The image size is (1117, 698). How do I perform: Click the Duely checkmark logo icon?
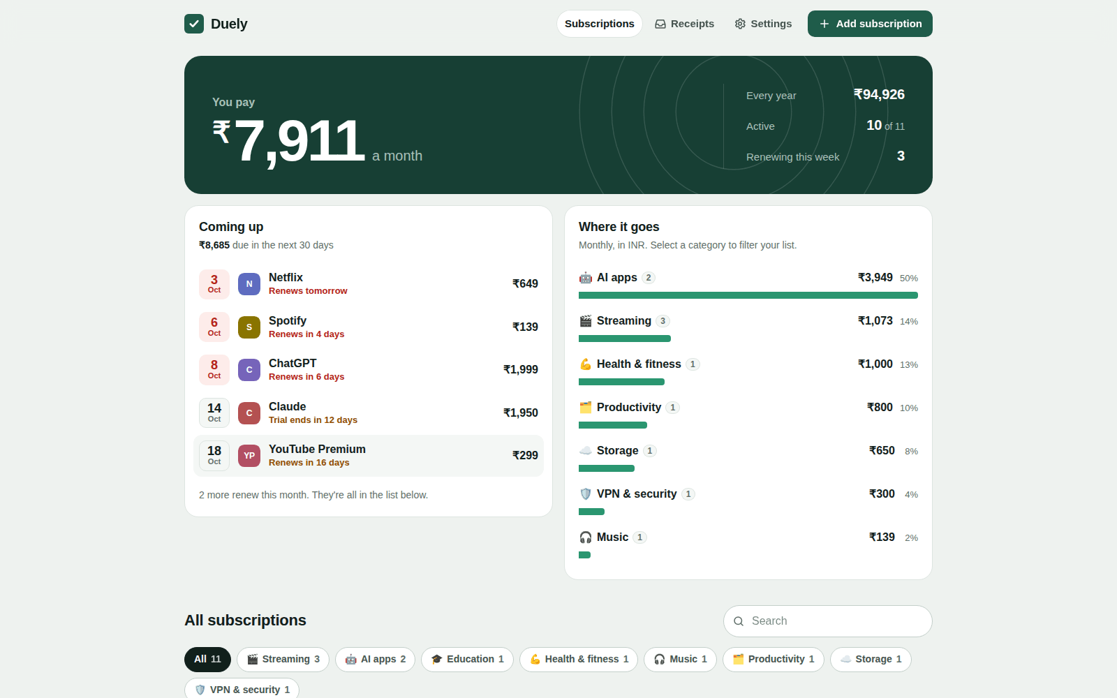194,24
